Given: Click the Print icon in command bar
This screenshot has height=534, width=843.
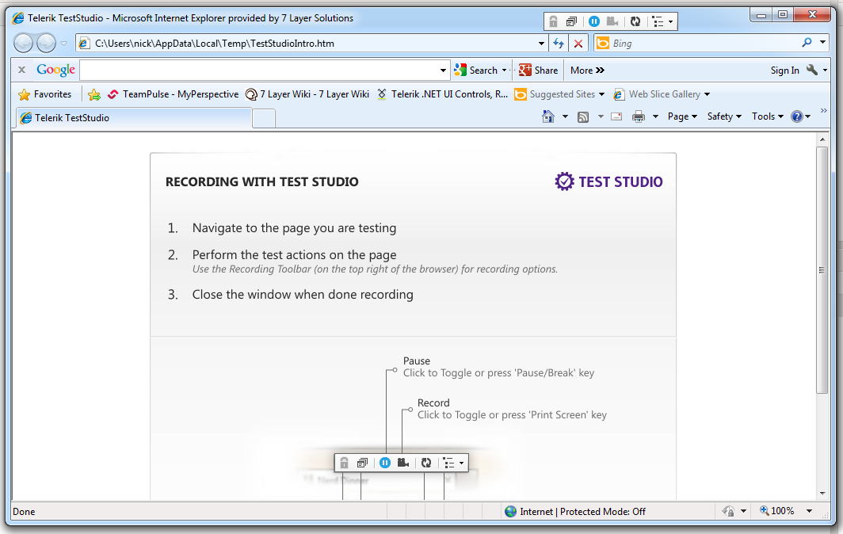Looking at the screenshot, I should tap(638, 116).
